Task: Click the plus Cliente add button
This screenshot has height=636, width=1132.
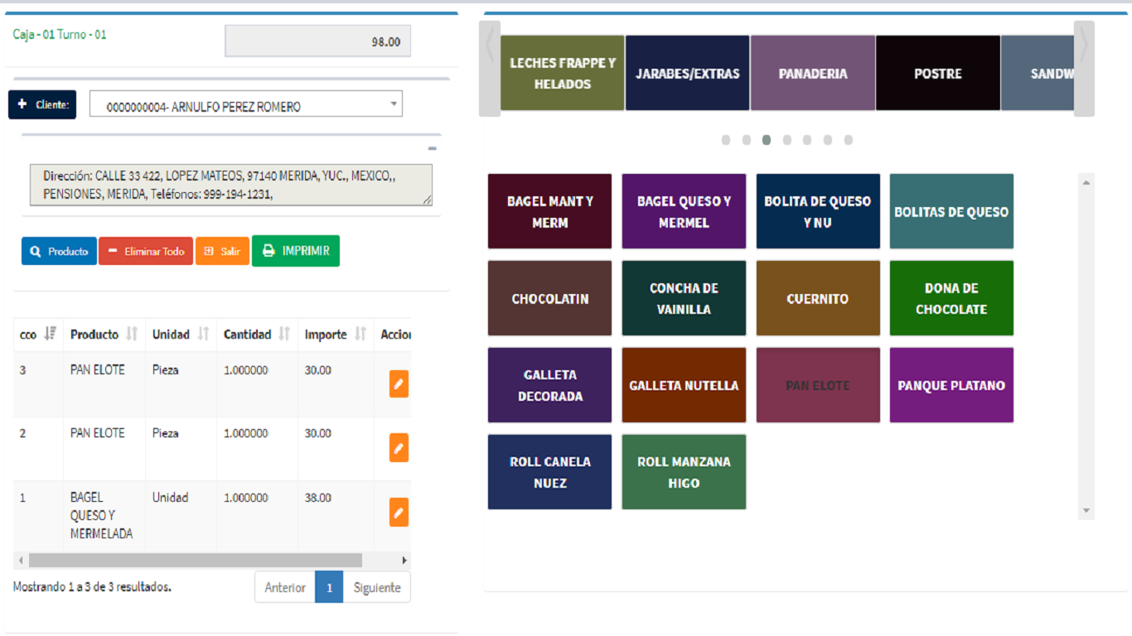Action: pyautogui.click(x=42, y=105)
